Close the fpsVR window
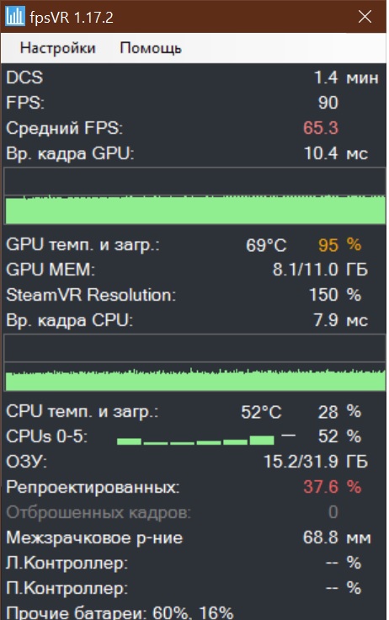 365,17
